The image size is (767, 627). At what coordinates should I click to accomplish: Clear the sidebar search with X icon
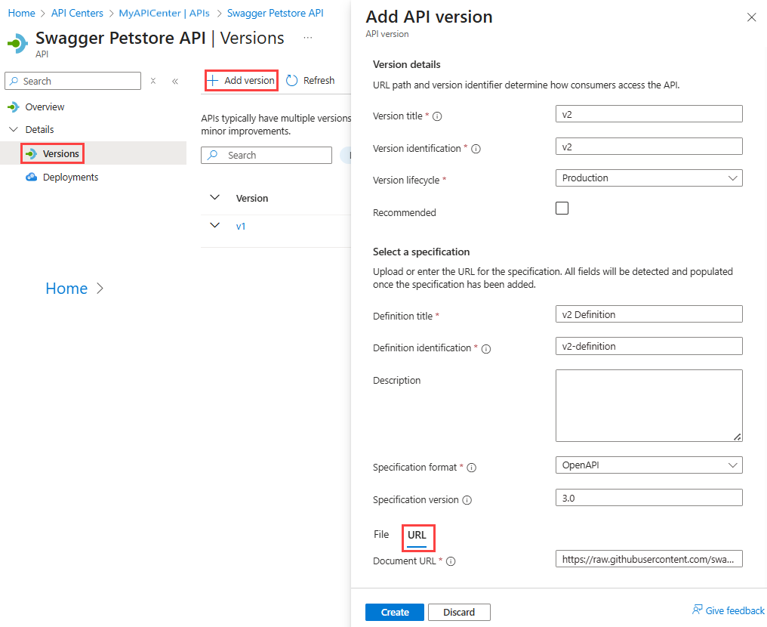153,81
